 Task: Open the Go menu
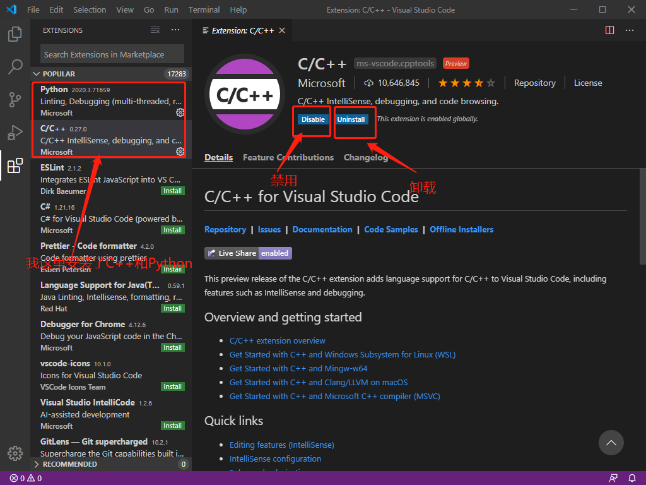[x=149, y=9]
